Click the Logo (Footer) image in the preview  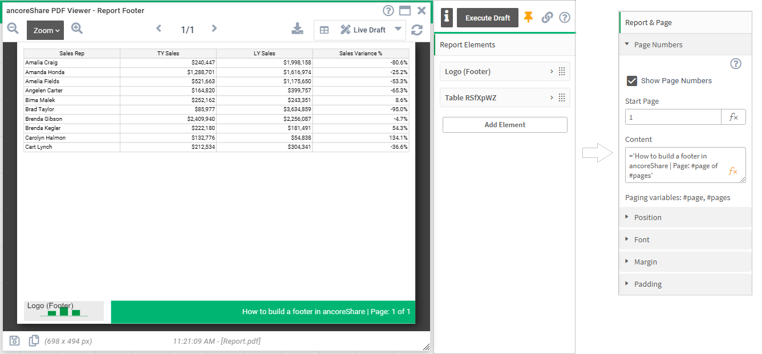coord(64,310)
